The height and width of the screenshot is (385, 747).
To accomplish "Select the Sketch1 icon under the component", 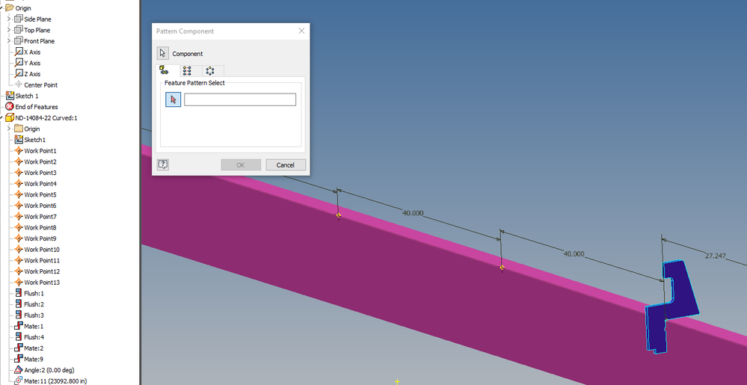I will pos(19,140).
